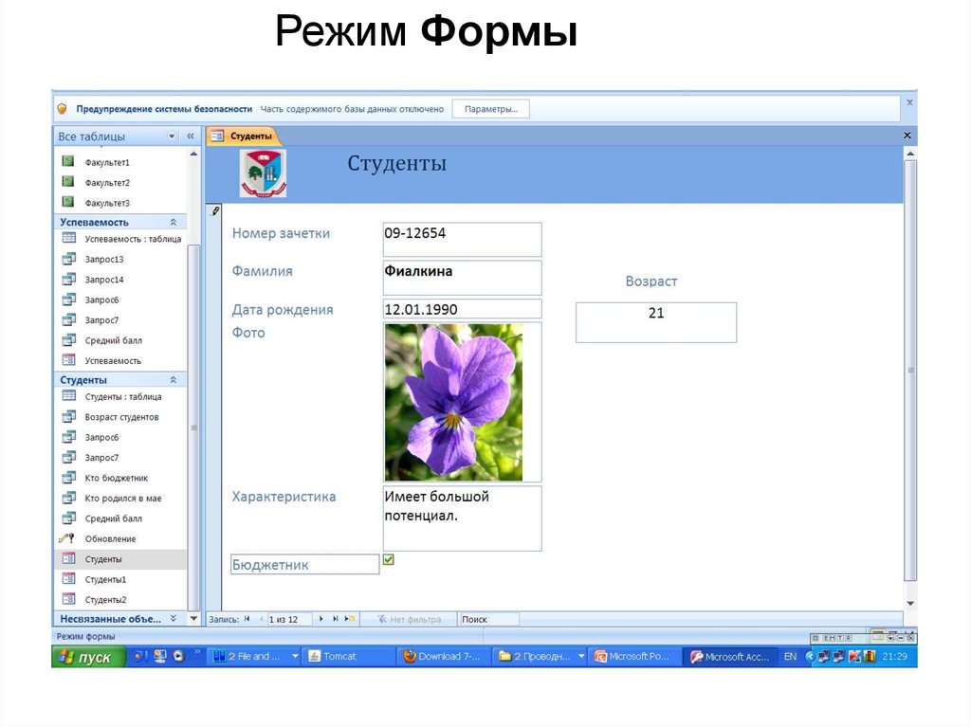Viewport: 971px width, 727px height.
Task: Expand the Несвязанные объекты group
Action: pos(173,619)
